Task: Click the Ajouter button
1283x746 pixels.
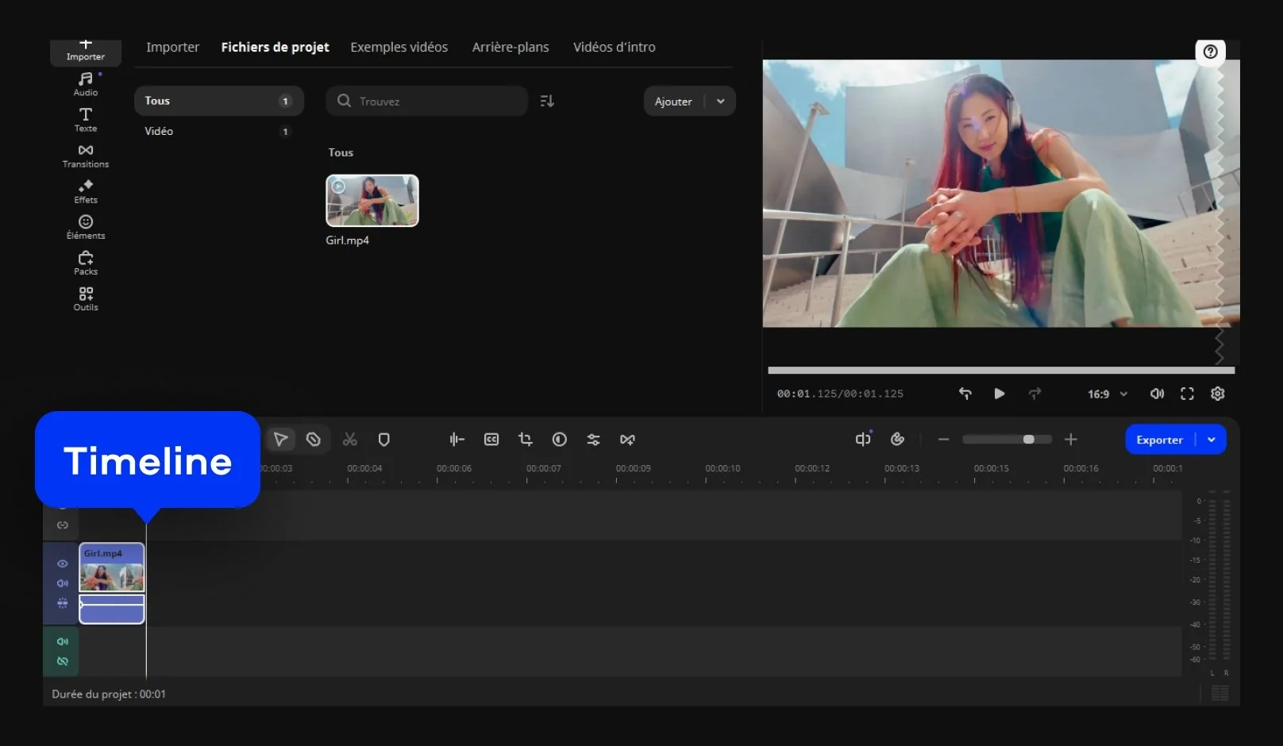Action: pyautogui.click(x=673, y=102)
